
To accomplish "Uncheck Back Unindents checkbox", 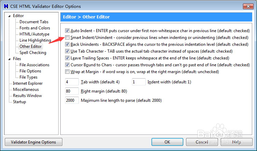I will coord(68,44).
